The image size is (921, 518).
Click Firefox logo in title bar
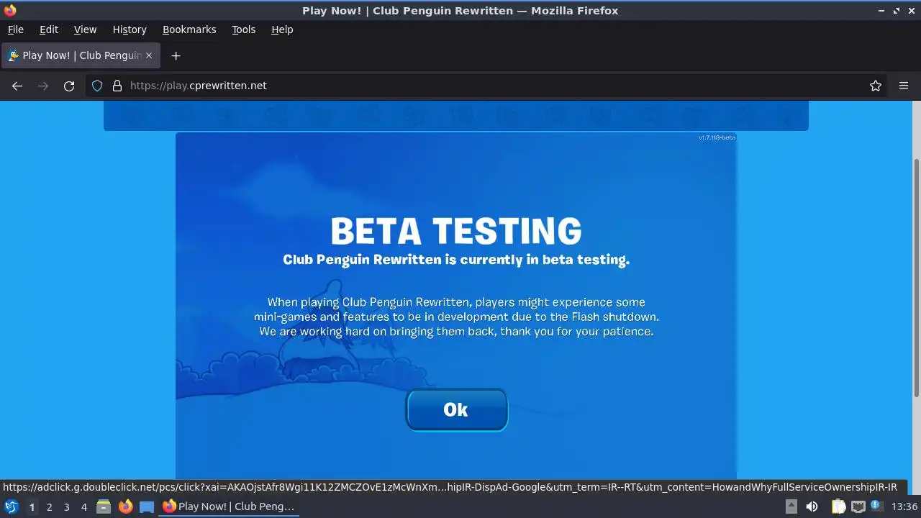coord(10,10)
